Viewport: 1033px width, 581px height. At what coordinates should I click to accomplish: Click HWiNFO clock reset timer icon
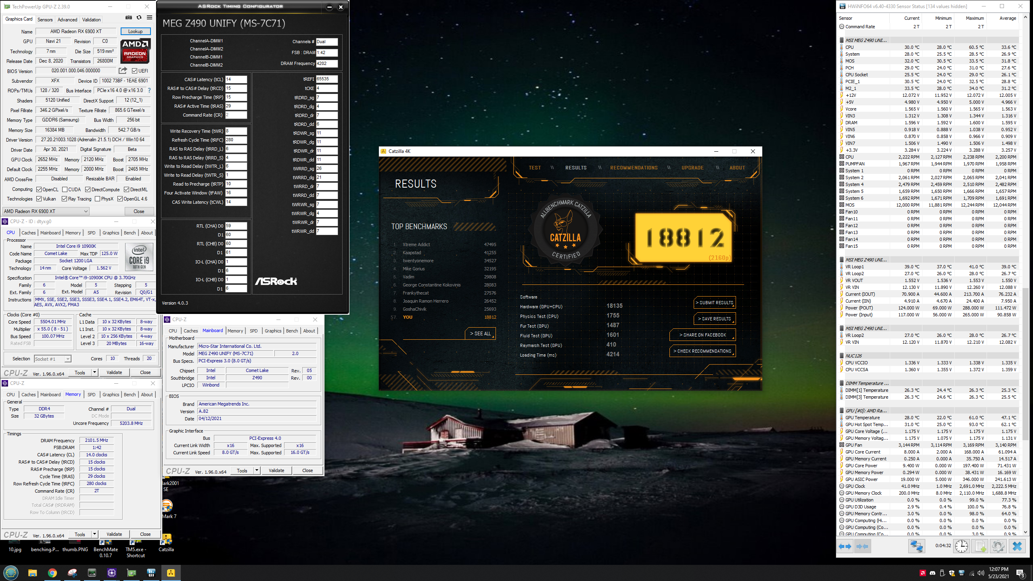(962, 546)
